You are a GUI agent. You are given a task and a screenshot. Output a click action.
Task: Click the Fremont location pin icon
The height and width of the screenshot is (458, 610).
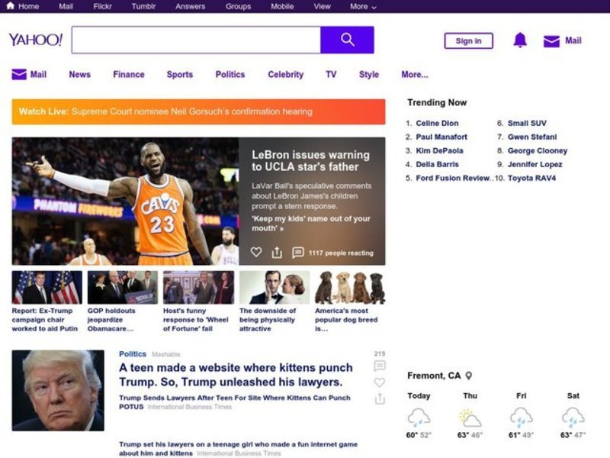click(469, 376)
